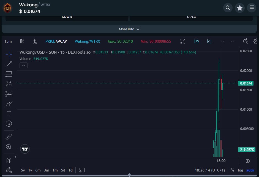Set range to 1m
259x177 pixels.
point(55,170)
